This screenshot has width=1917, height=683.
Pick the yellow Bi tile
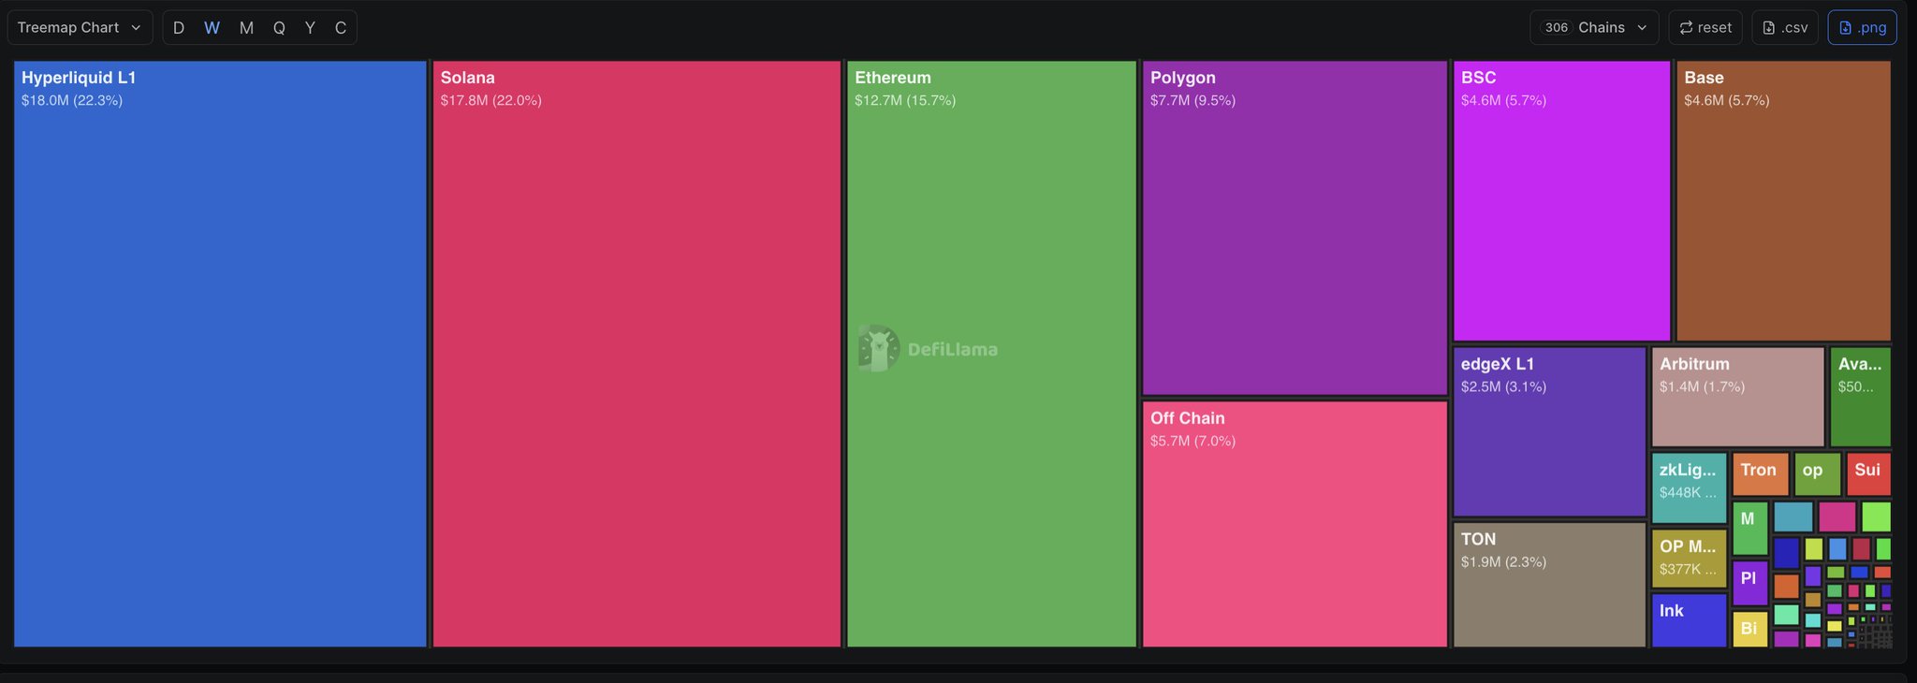point(1750,630)
